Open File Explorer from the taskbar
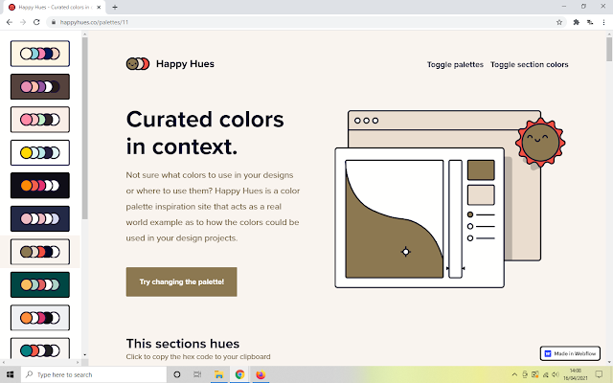 [218, 374]
